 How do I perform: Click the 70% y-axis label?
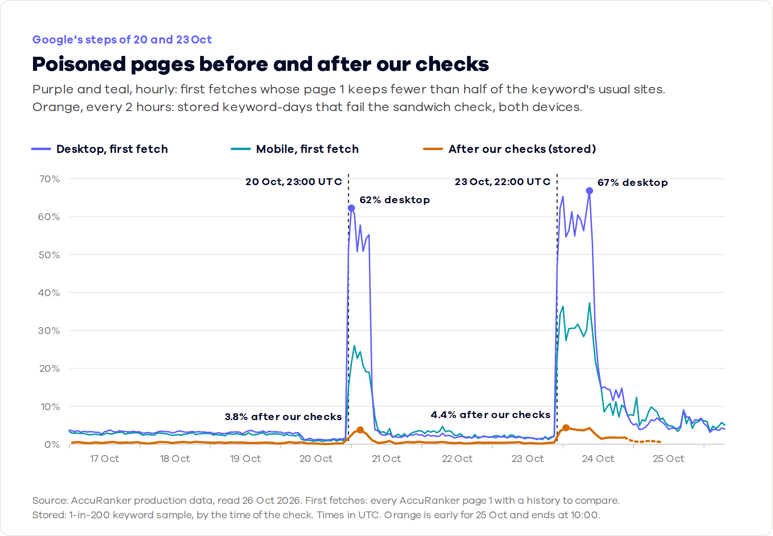click(x=50, y=179)
